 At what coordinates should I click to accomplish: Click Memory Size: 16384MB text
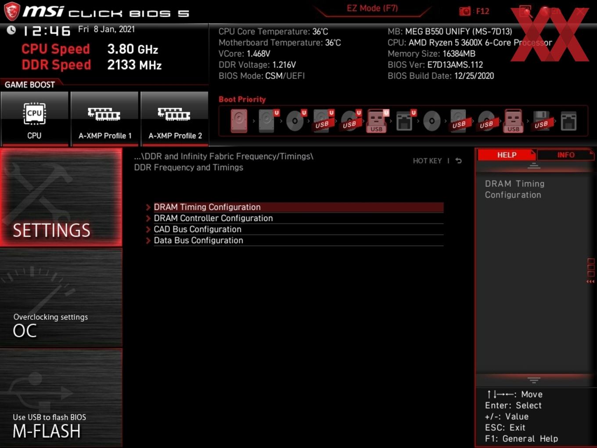432,54
